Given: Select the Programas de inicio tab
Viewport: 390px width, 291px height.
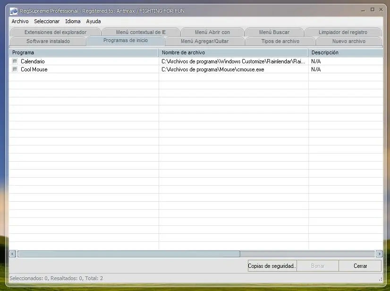Looking at the screenshot, I should pyautogui.click(x=126, y=41).
